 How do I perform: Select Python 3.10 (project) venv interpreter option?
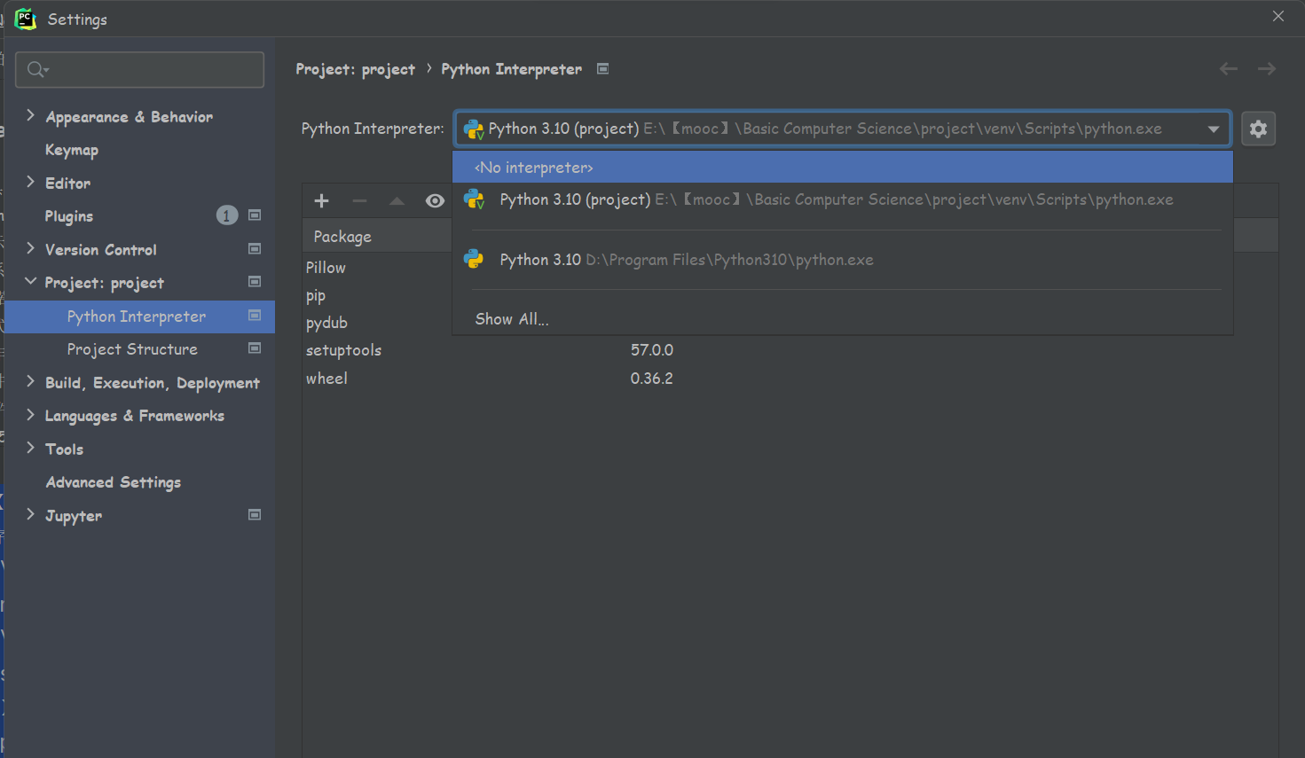(x=843, y=199)
